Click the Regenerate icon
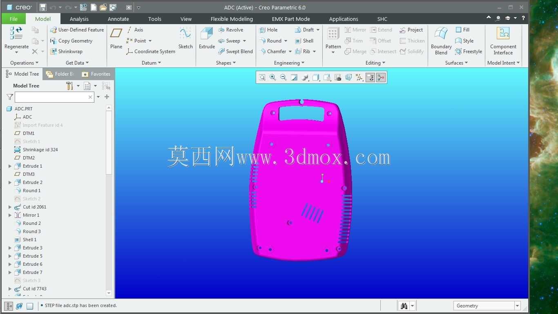The height and width of the screenshot is (314, 558). point(16,34)
